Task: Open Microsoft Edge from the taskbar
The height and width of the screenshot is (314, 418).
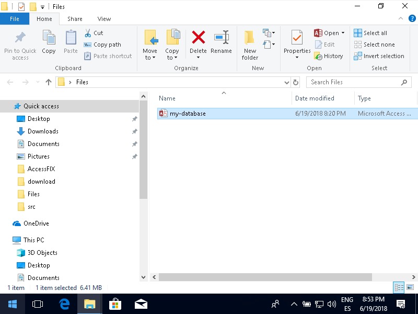Action: [65, 304]
